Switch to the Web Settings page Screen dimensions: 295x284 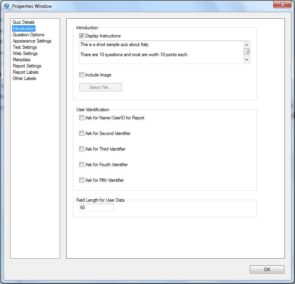tap(25, 53)
